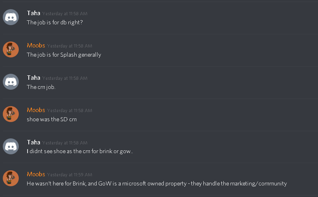The height and width of the screenshot is (197, 318).
Task: Open Taha's profile from "The cm job." message header
Action: (34, 78)
